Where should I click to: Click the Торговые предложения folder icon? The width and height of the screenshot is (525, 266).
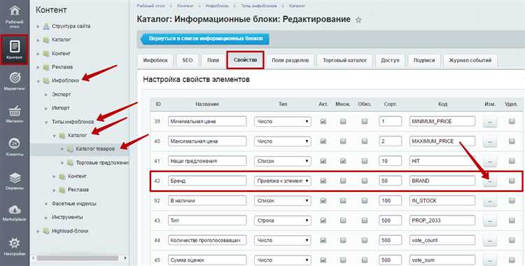click(x=70, y=163)
